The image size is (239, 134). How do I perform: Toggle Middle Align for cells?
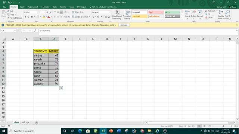(x=58, y=12)
